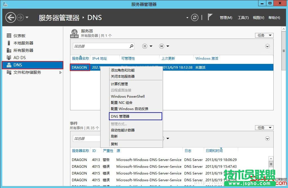Image resolution: width=288 pixels, height=188 pixels.
Task: Click the refresh icon in the title bar
Action: [x=195, y=17]
